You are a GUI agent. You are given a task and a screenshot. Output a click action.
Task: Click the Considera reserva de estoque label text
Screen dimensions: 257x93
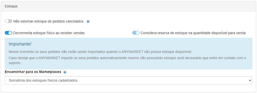point(194,33)
